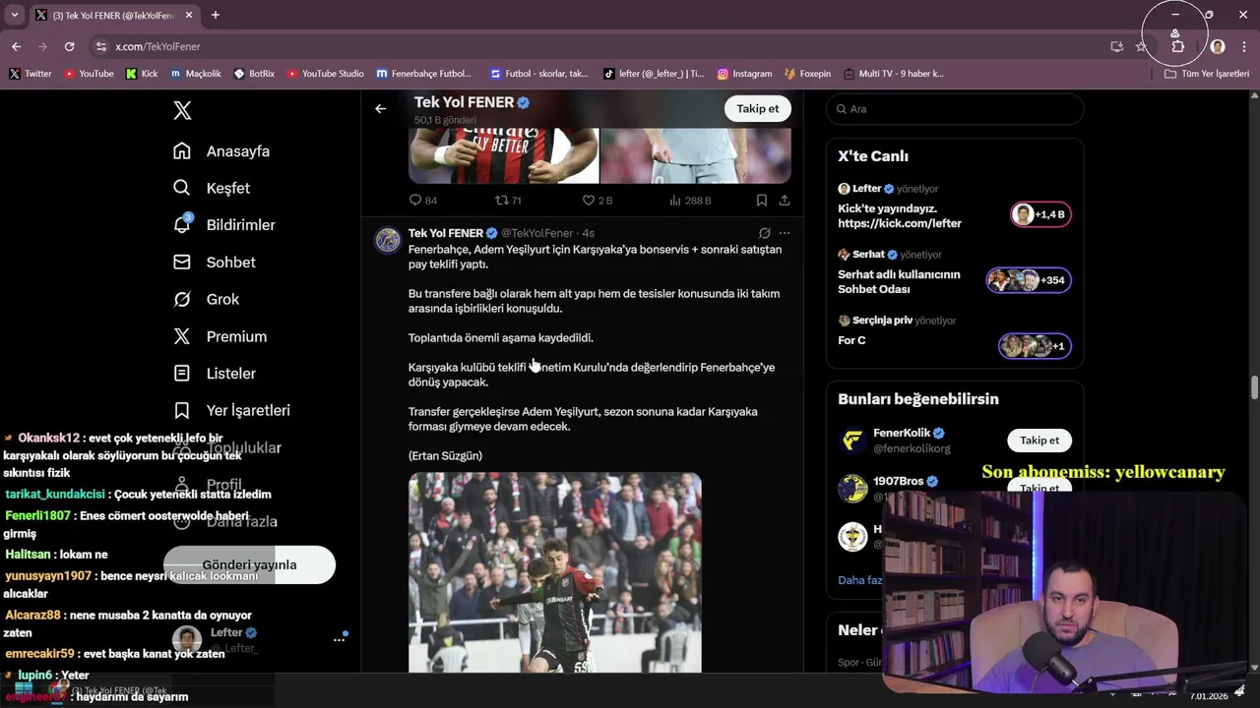Open Keşfet in the sidebar

[x=212, y=188]
